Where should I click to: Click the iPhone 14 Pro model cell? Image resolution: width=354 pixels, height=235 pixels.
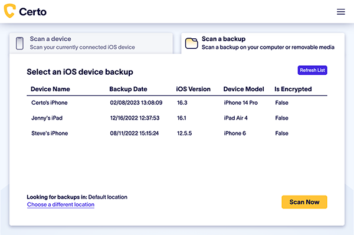point(241,102)
